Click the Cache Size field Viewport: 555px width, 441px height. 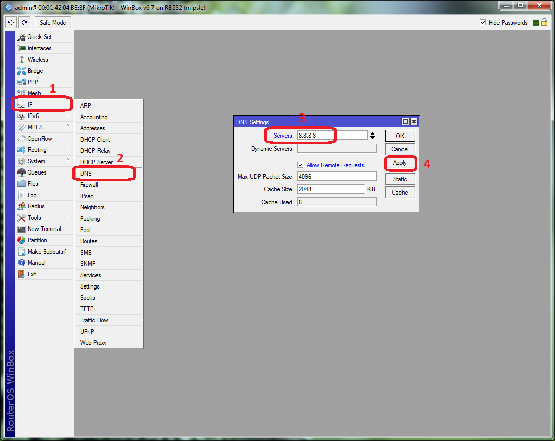click(x=331, y=189)
